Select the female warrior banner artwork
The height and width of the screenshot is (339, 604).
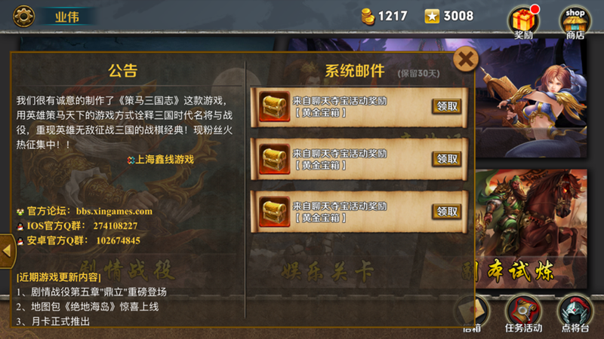point(531,98)
